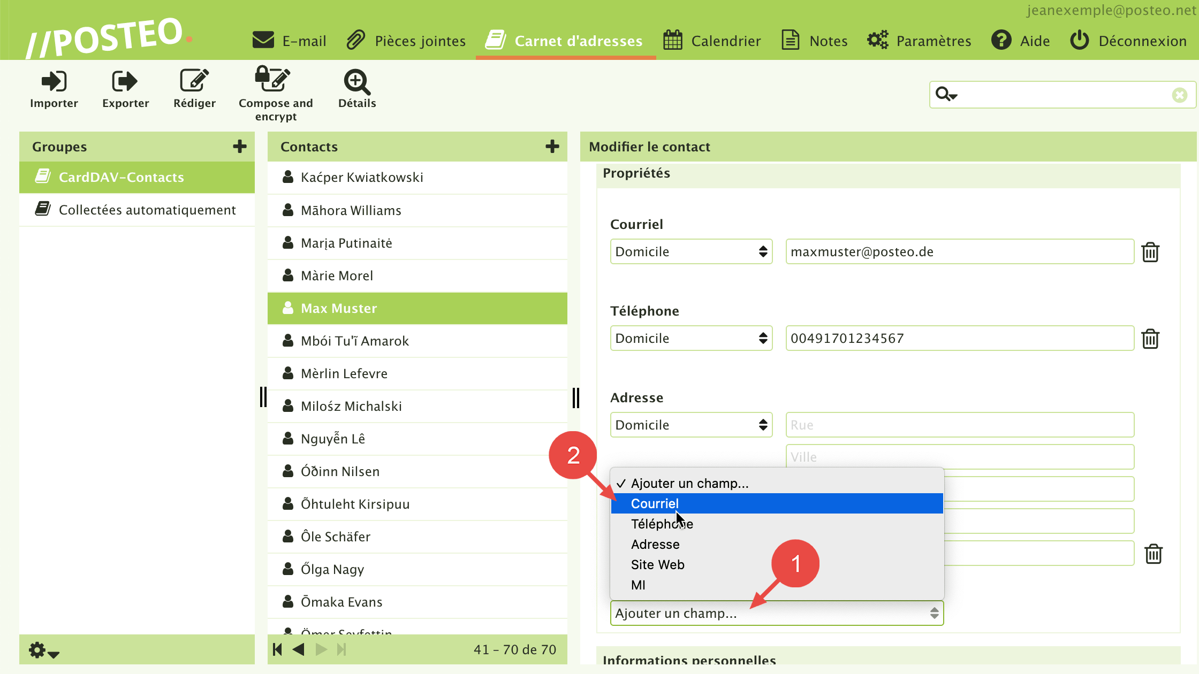Delete the phone number 00491701234567 entry

pyautogui.click(x=1150, y=339)
